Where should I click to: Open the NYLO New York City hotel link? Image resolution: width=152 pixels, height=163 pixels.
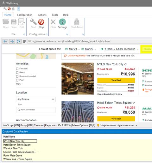pos(110,64)
